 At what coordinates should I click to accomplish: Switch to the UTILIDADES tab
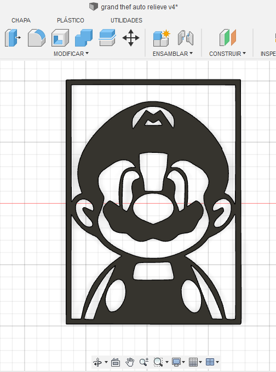click(127, 20)
